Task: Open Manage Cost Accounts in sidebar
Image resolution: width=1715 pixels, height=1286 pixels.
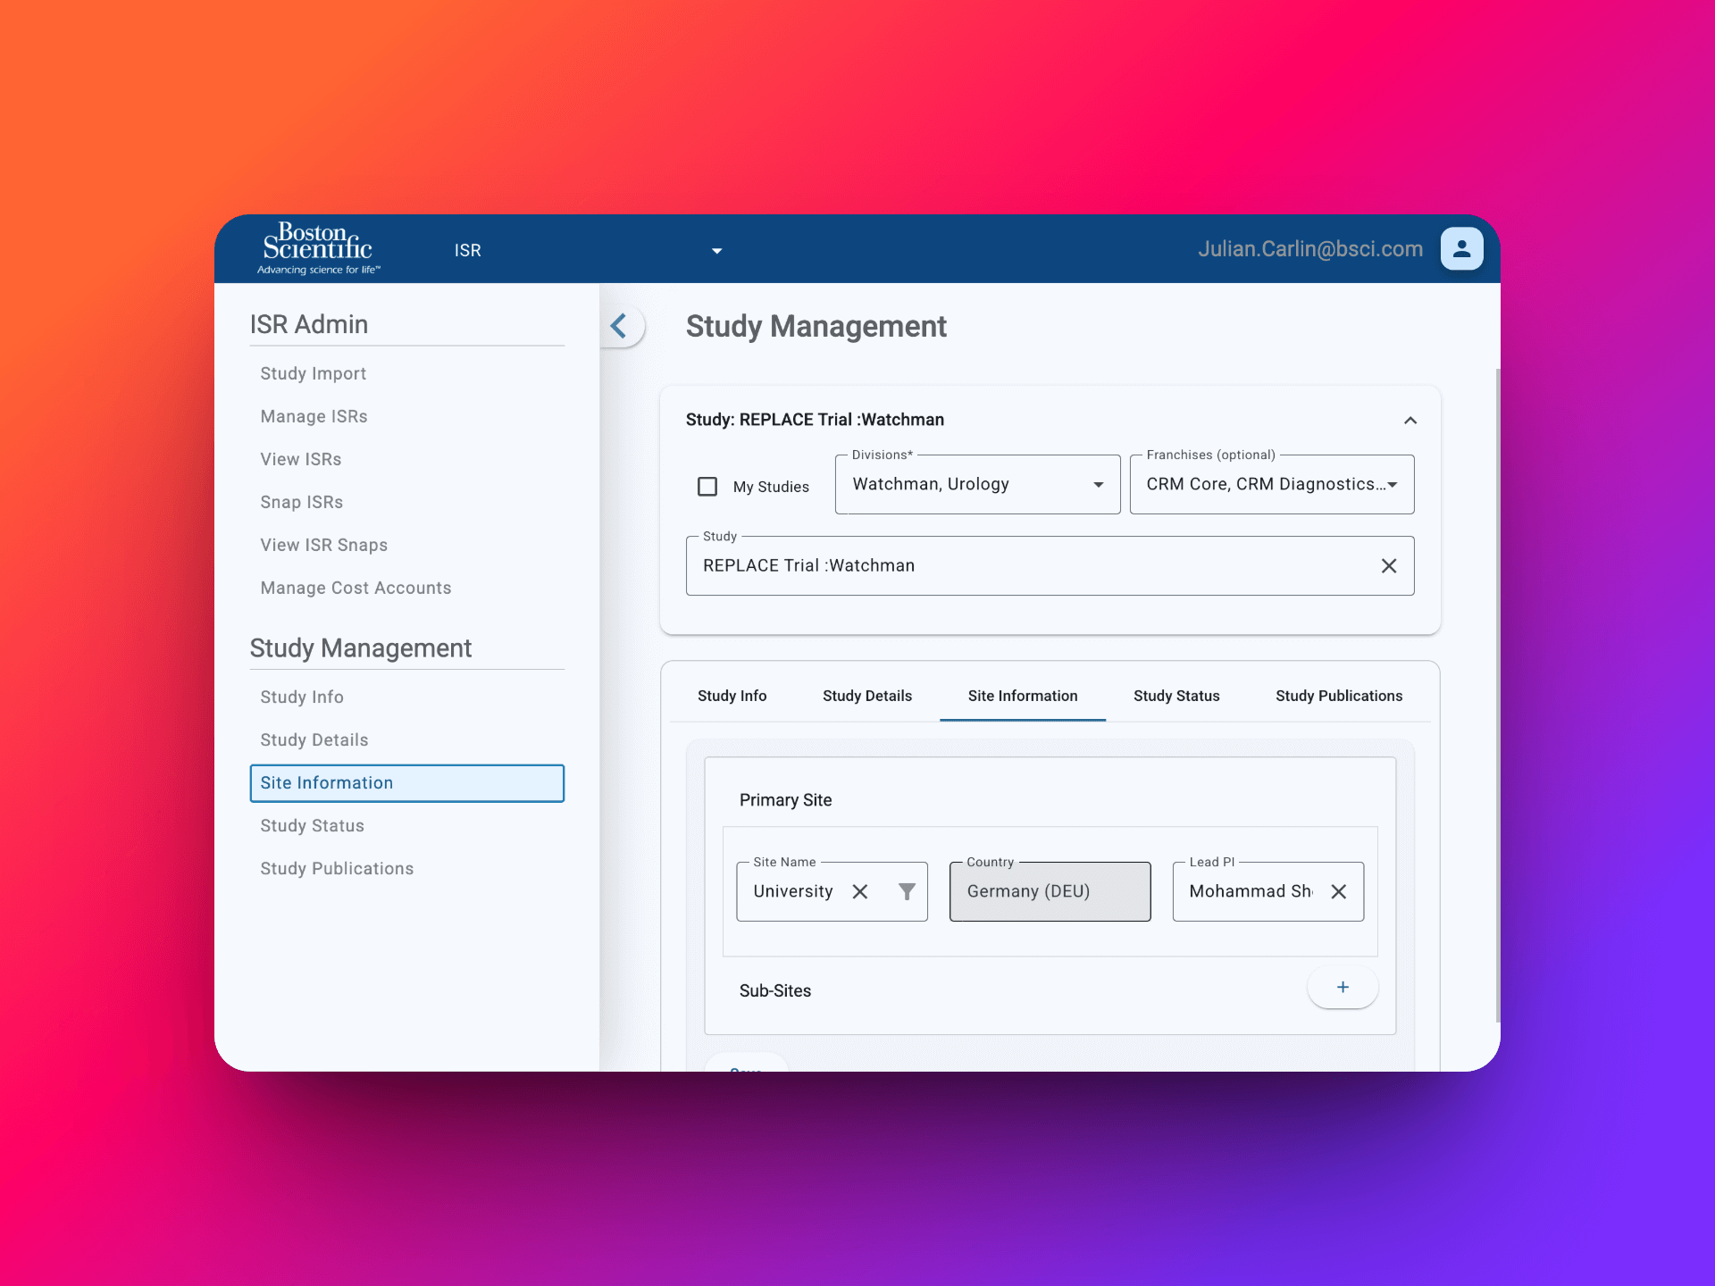Action: (356, 588)
